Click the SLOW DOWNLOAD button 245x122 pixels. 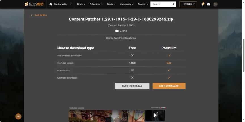(x=132, y=86)
